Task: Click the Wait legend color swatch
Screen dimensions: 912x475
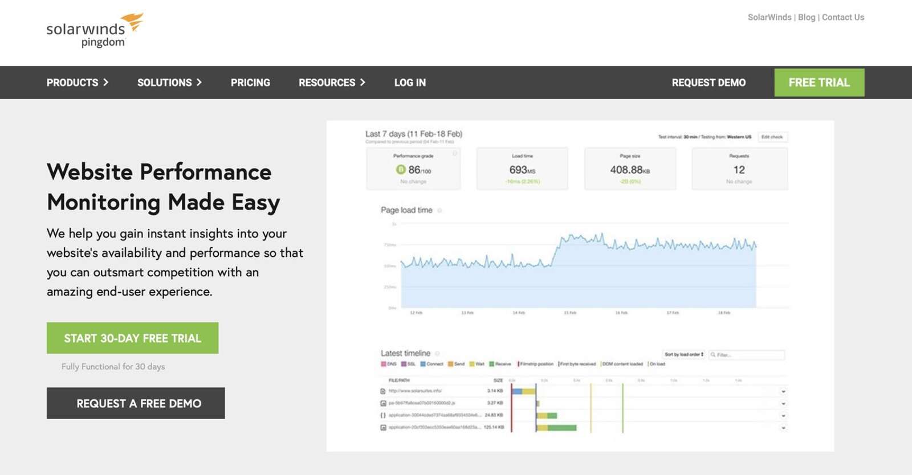Action: 471,364
